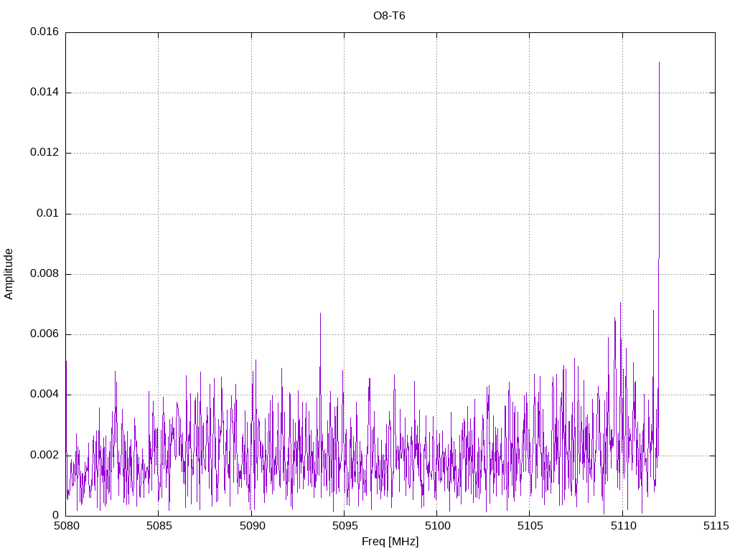
Task: Select the 0.014 y-axis tick label
Action: [45, 93]
